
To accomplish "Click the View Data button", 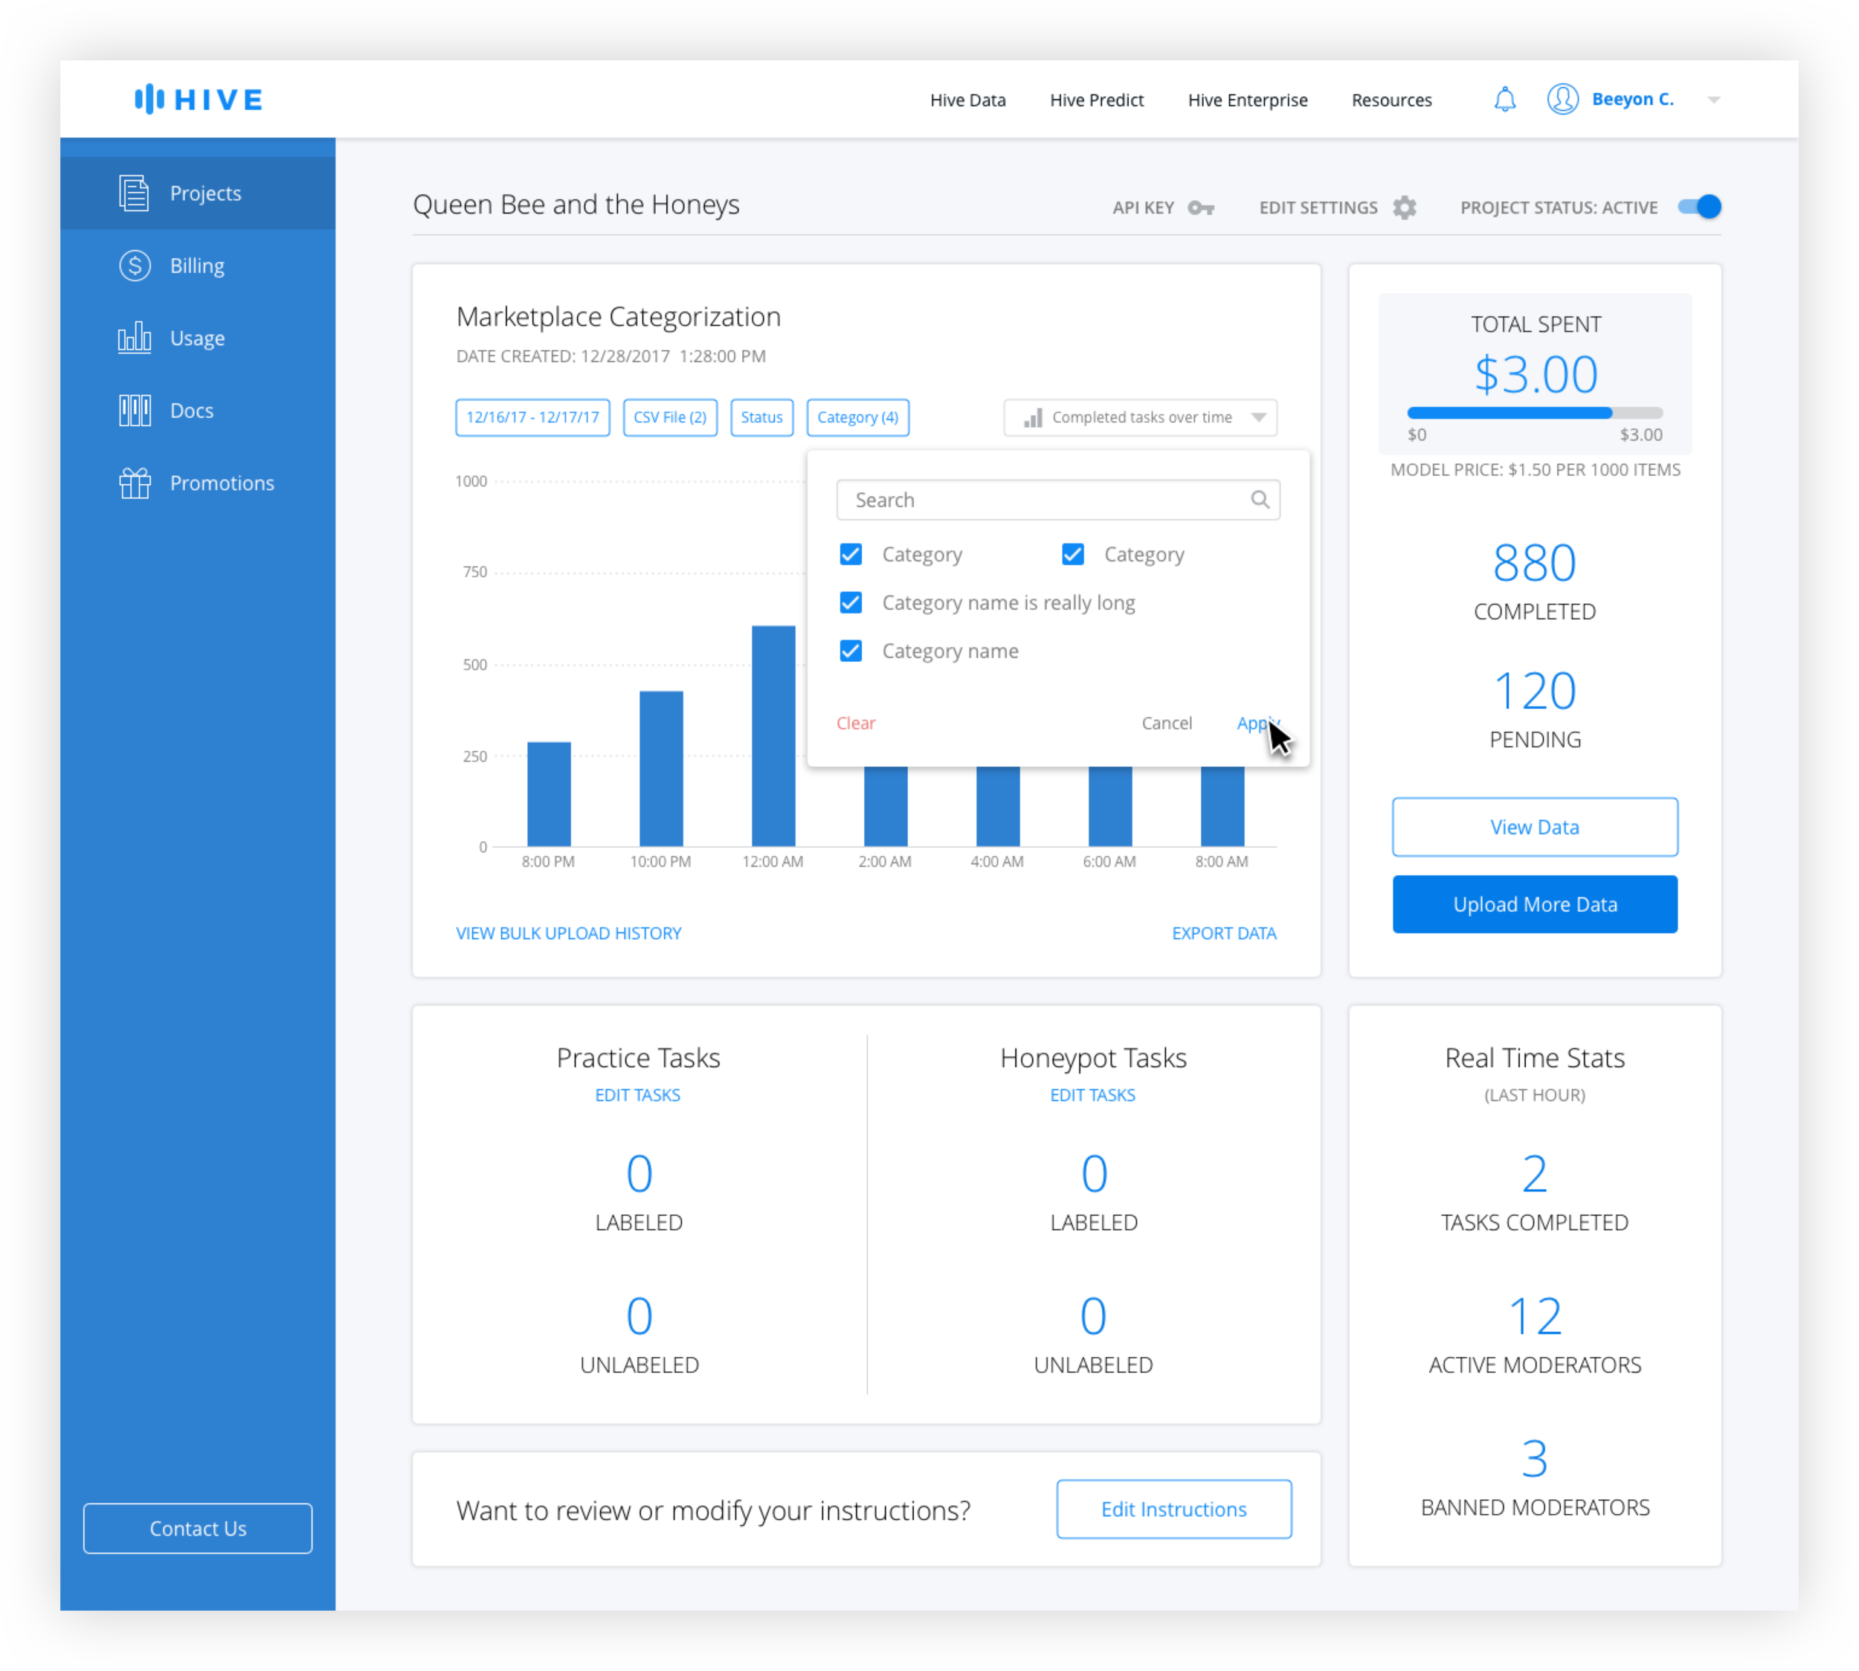I will click(x=1534, y=826).
